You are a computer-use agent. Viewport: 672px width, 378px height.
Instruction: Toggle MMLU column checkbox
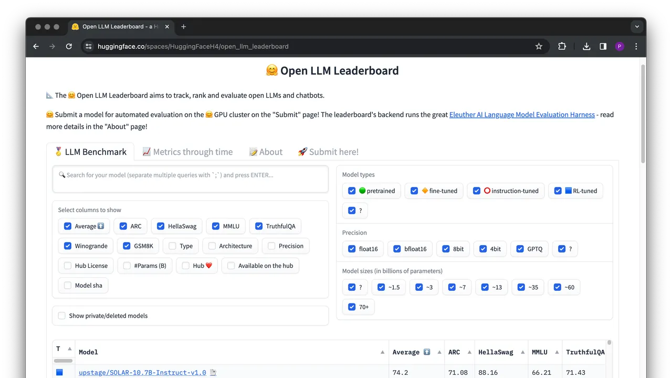215,226
